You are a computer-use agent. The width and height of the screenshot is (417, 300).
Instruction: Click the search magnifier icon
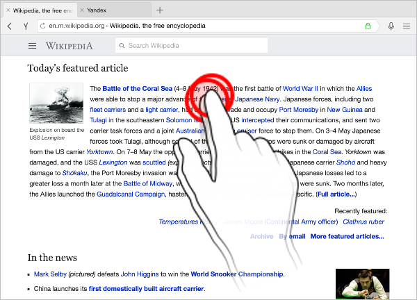pyautogui.click(x=122, y=46)
